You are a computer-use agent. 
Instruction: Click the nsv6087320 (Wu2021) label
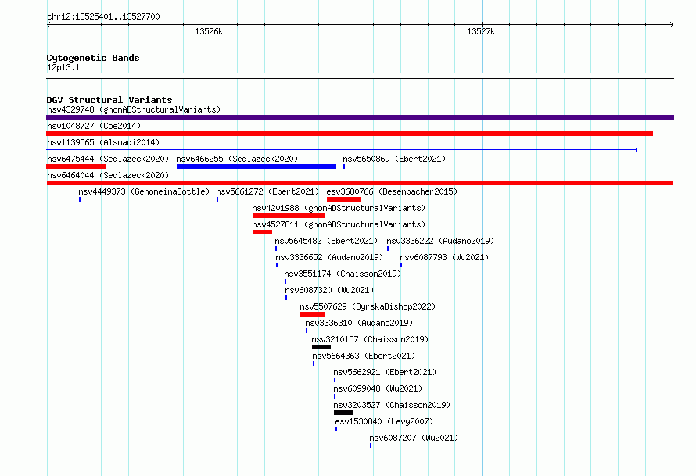329,290
